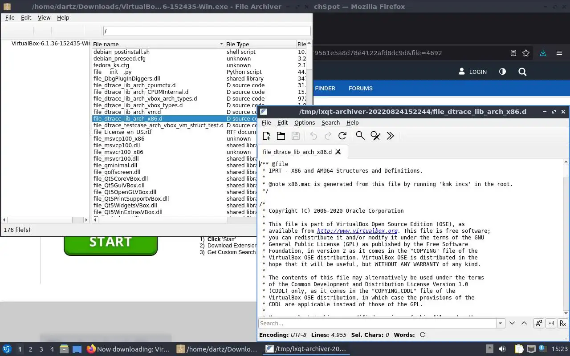The image size is (570, 356).
Task: Open the File menu in the File Archiver
Action: tap(10, 17)
